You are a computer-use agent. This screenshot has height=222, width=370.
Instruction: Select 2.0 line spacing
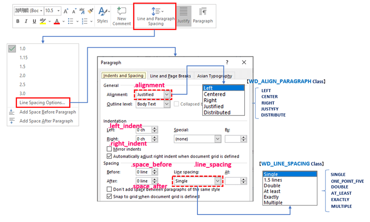point(22,75)
